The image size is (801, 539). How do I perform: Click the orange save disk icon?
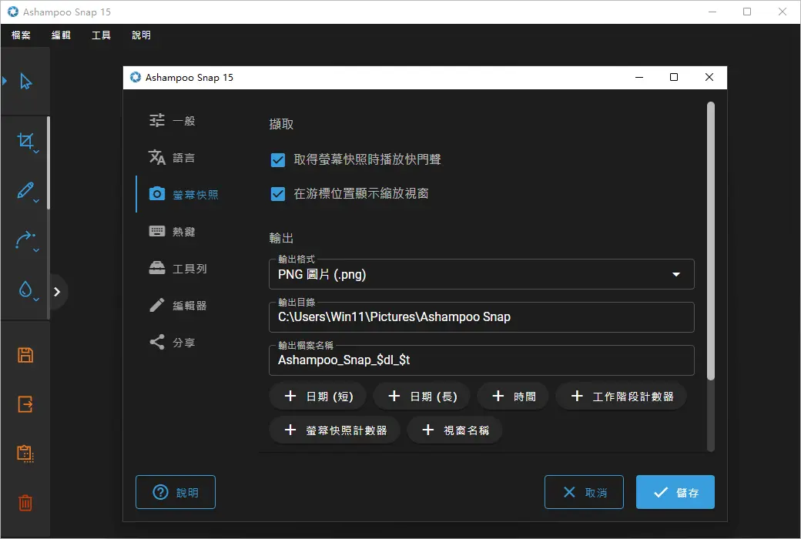(x=25, y=355)
